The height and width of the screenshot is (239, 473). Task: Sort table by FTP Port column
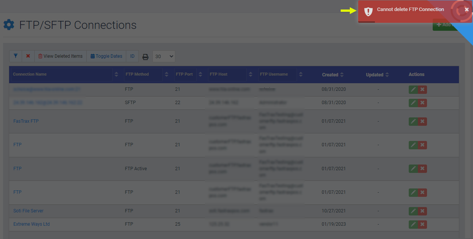coord(200,74)
